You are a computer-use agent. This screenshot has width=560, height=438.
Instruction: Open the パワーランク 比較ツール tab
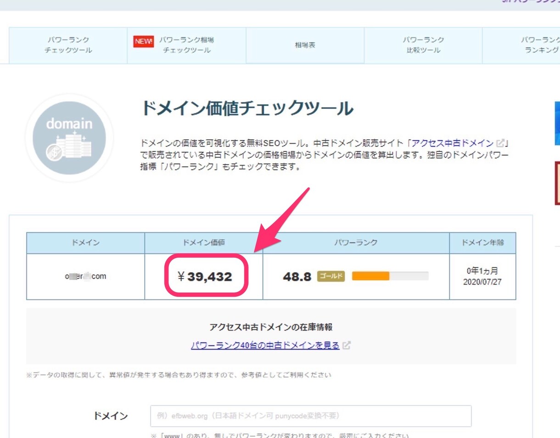tap(423, 45)
